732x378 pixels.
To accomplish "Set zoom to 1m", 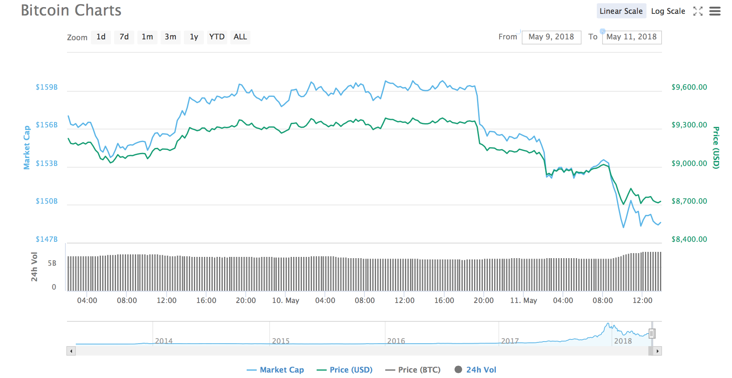I will (x=147, y=37).
